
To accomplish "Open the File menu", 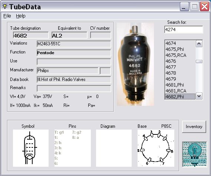I will point(7,16).
